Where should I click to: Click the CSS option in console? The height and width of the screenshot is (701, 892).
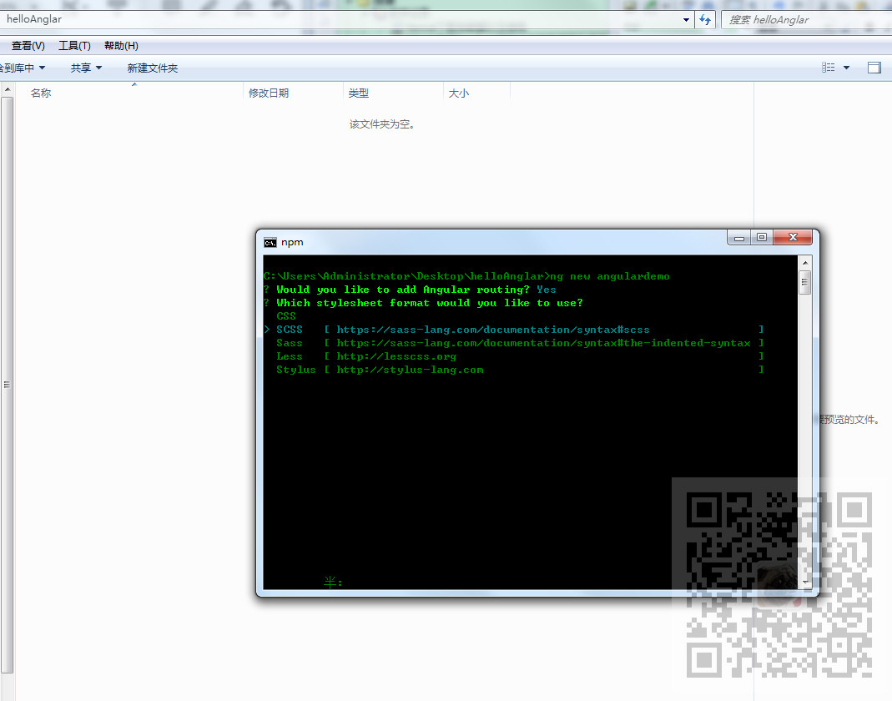coord(286,316)
